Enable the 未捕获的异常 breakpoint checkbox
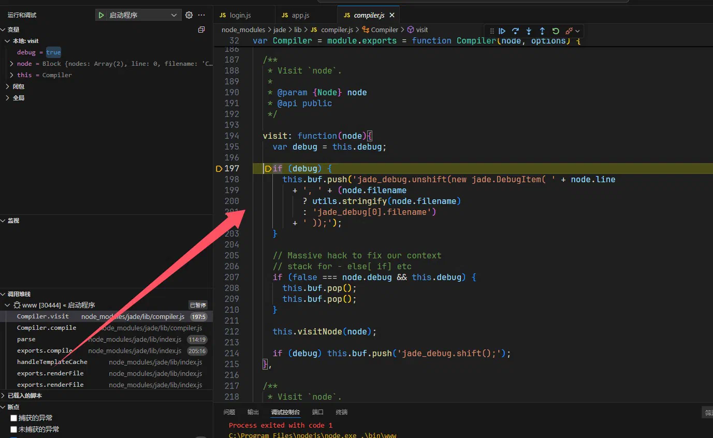The height and width of the screenshot is (438, 713). pos(14,429)
